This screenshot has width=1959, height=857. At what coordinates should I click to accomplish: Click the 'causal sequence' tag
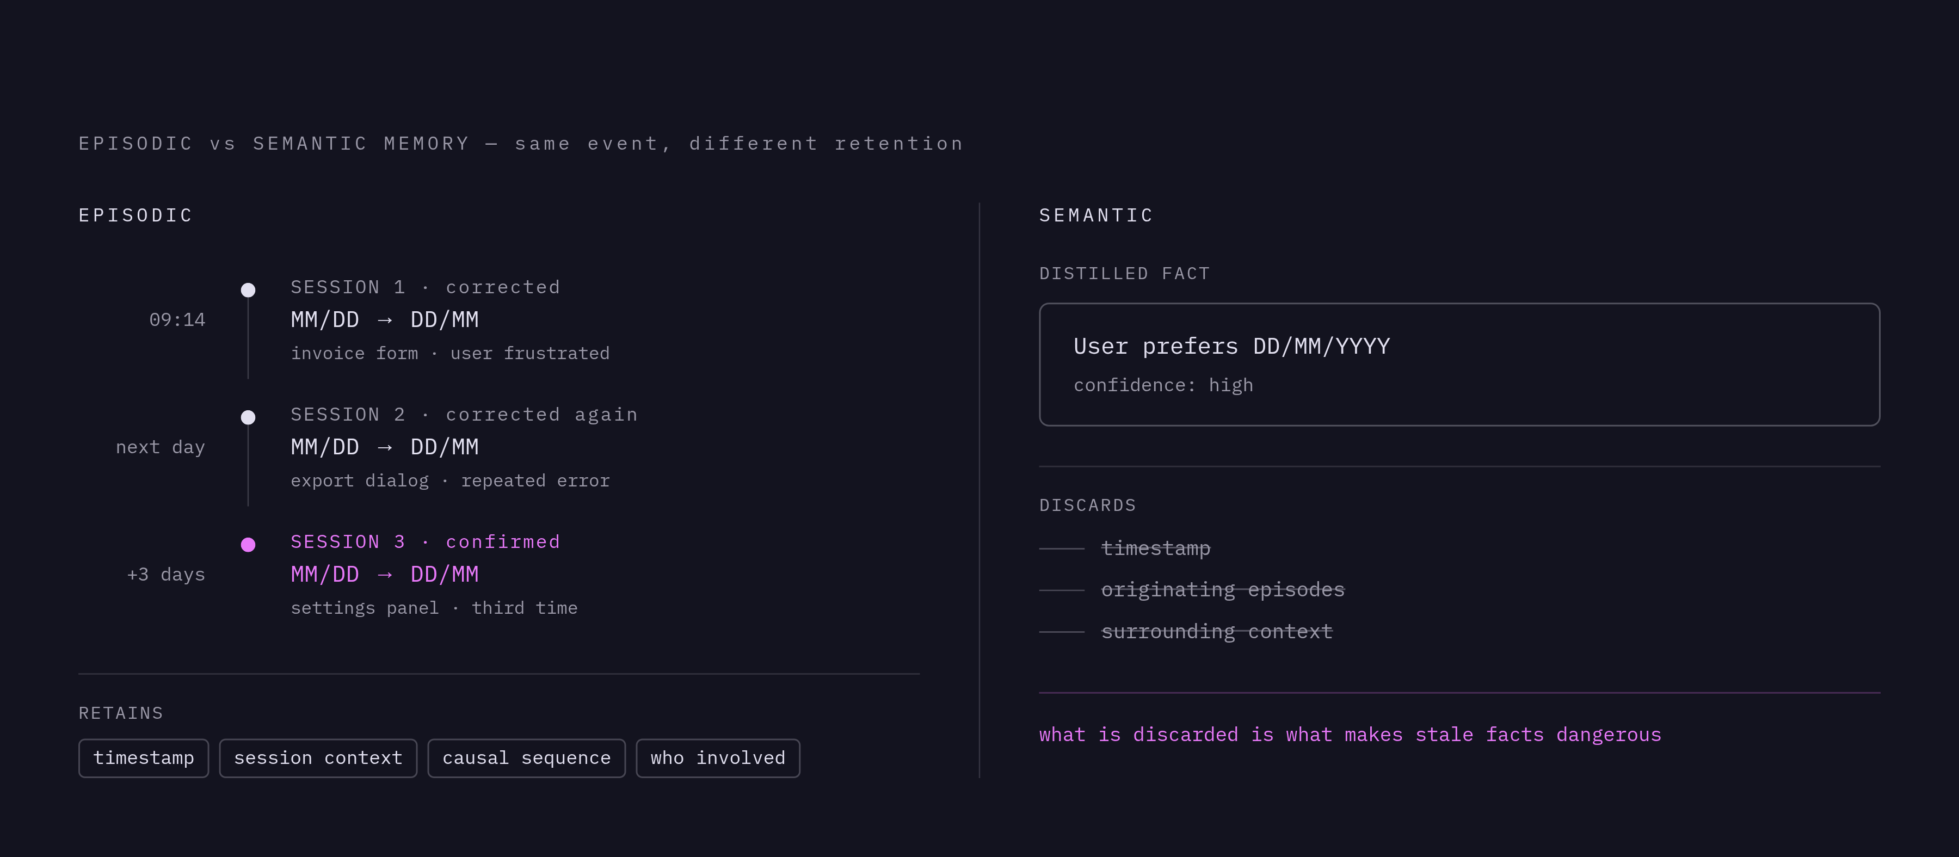pyautogui.click(x=526, y=758)
